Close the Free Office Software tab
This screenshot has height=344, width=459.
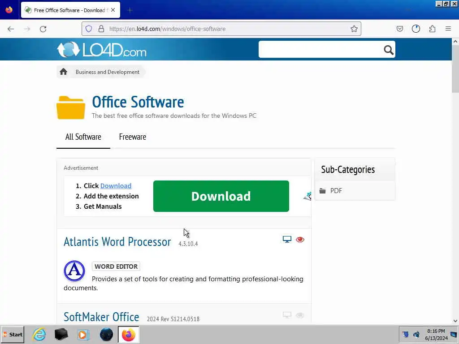point(113,10)
